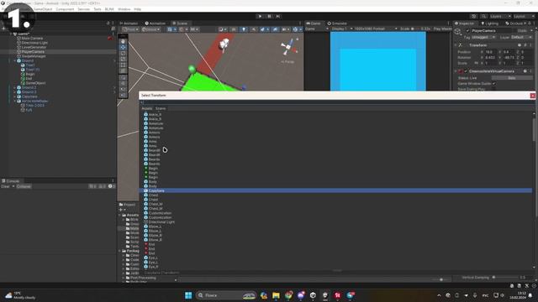Screen dimensions: 538x302
Task: Switch to Scene tab in Select Transform dialog
Action: click(x=161, y=108)
